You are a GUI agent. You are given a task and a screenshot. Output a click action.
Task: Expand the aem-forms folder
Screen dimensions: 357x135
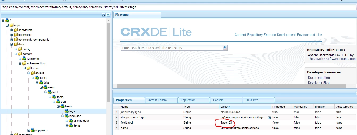pos(12,30)
